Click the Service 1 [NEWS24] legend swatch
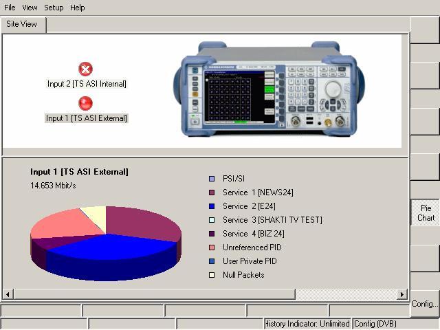Screen dimensions: 440x330 212,192
